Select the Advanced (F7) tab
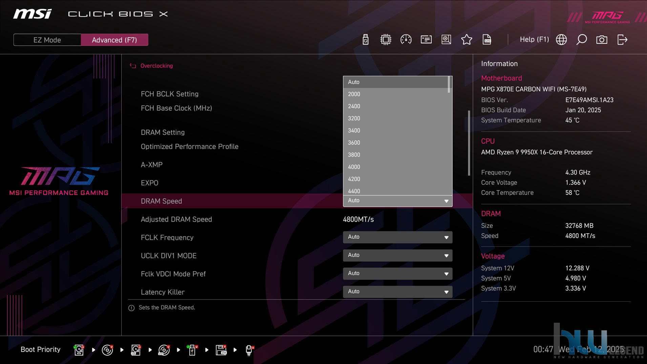The width and height of the screenshot is (647, 364). 114,40
